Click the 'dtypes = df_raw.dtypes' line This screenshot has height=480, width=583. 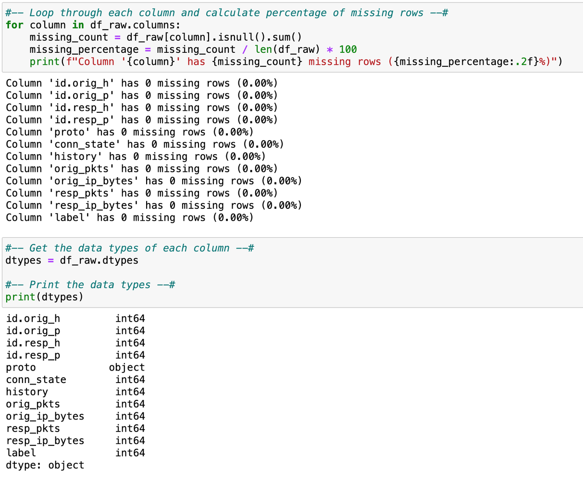[72, 261]
